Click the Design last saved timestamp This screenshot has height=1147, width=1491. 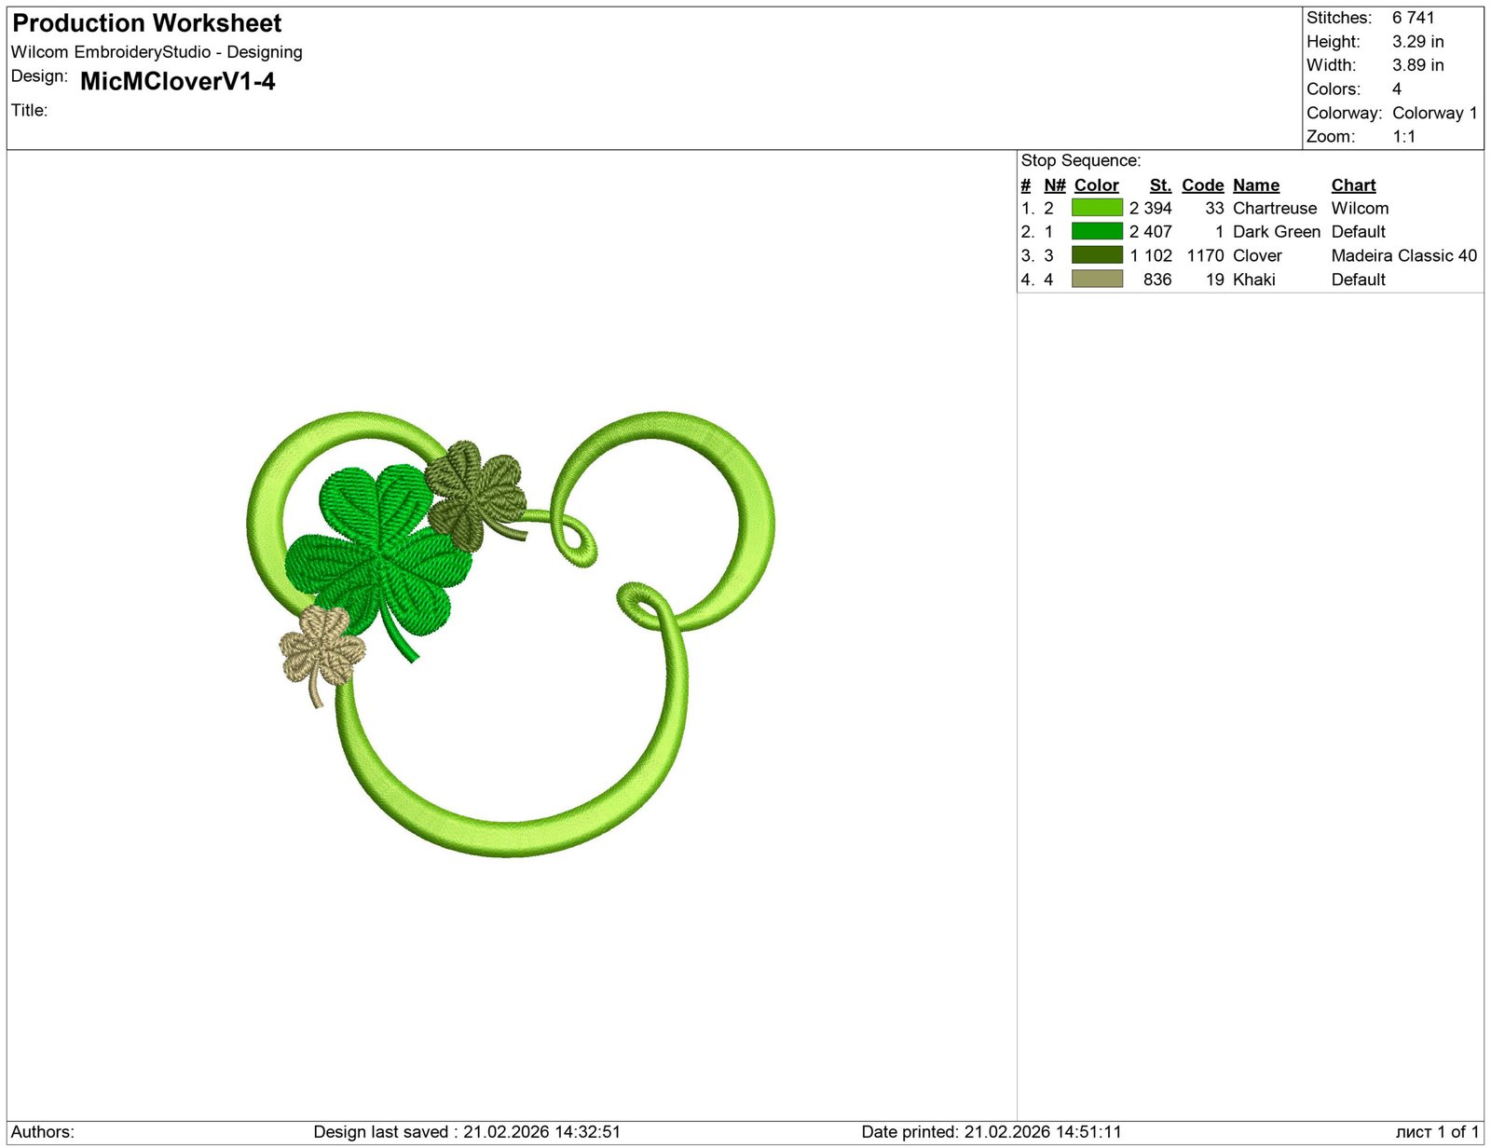[x=466, y=1132]
